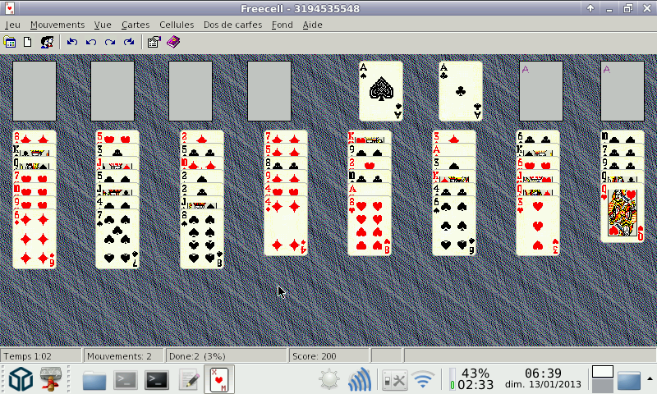The width and height of the screenshot is (657, 394).
Task: Click the ace of clubs on the foundation
Action: point(461,91)
